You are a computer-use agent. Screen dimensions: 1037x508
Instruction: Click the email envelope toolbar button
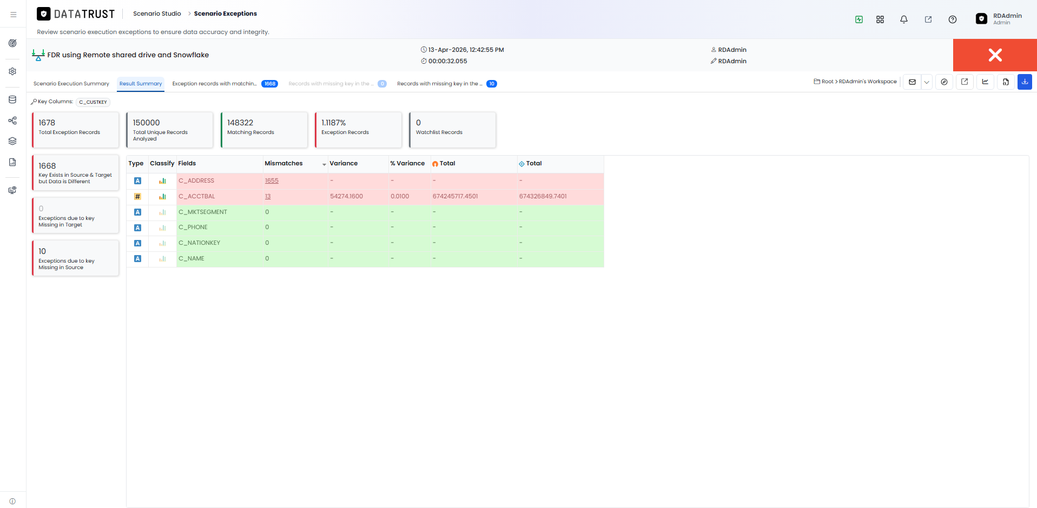912,82
